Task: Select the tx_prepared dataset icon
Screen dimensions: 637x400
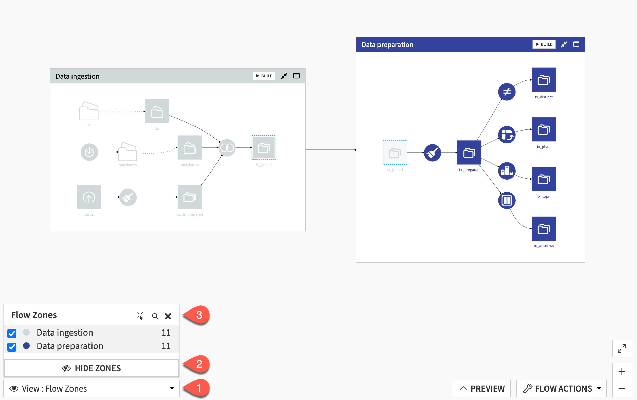Action: (469, 153)
